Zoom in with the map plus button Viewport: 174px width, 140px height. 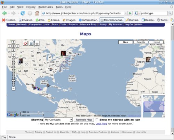[x=14, y=55]
